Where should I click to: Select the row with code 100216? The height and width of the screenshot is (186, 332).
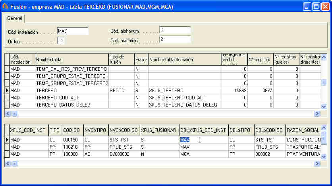(72, 147)
